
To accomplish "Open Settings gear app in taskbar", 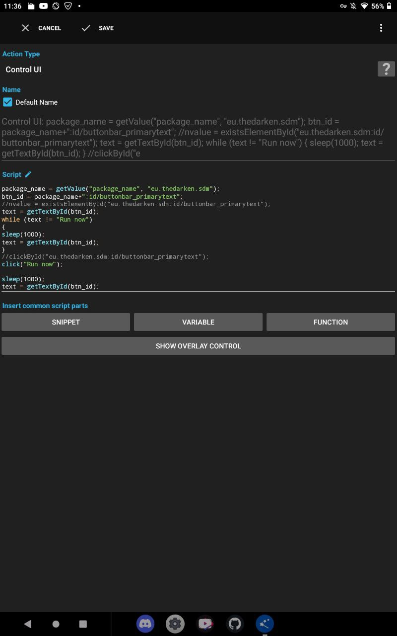I will [175, 624].
